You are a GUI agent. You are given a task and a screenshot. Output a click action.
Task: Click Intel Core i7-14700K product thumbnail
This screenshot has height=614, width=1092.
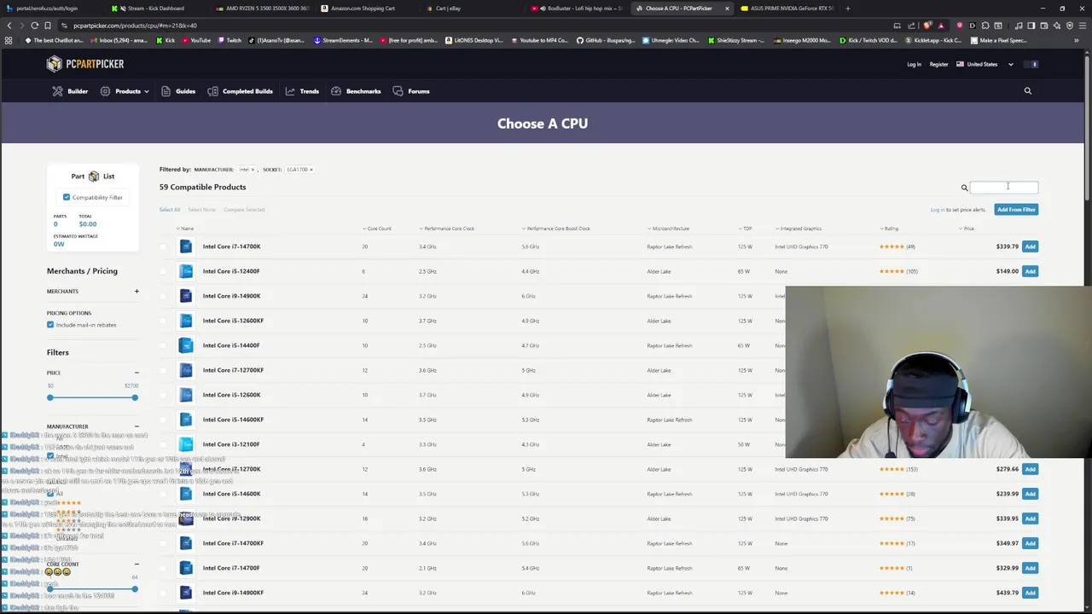coord(186,246)
